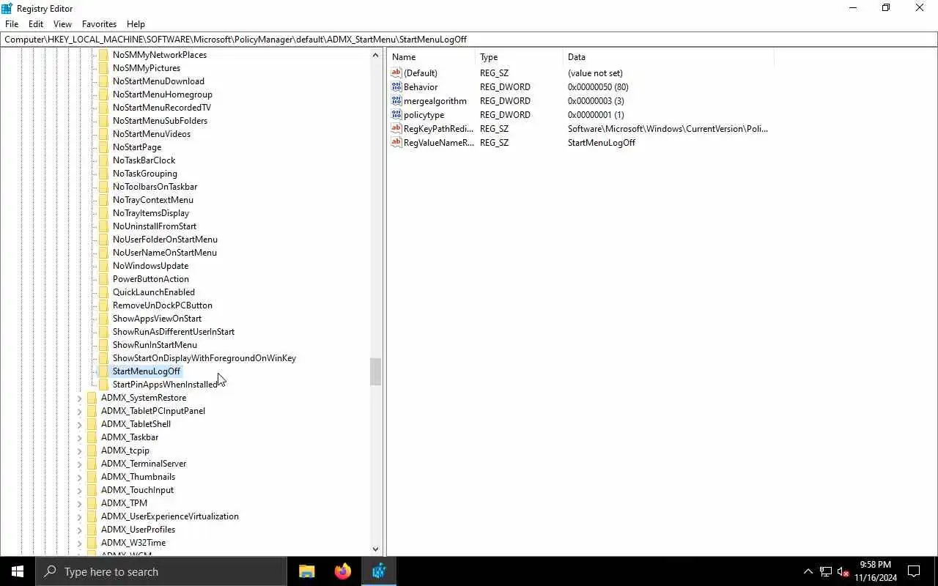Click the Registry Editor title bar icon
The width and height of the screenshot is (938, 586).
pyautogui.click(x=7, y=8)
